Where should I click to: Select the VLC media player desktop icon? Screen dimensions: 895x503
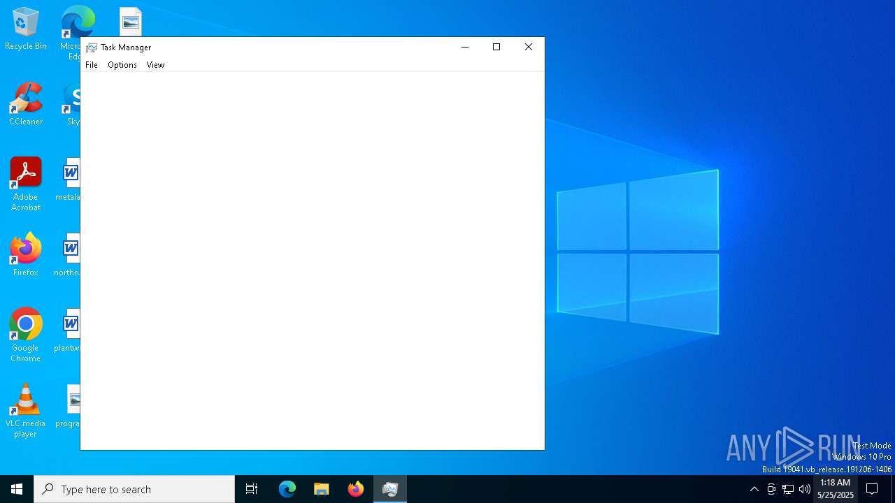[x=26, y=411]
